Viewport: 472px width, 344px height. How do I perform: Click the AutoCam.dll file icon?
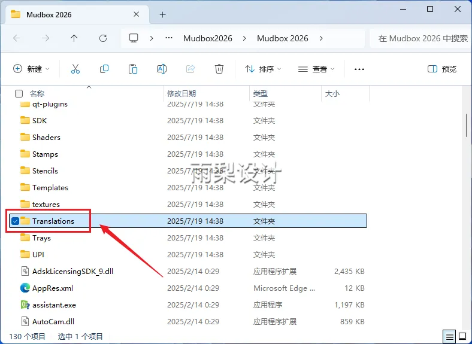[25, 321]
